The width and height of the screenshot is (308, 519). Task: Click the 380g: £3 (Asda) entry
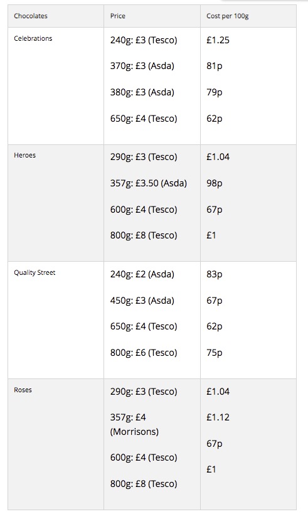tap(142, 92)
